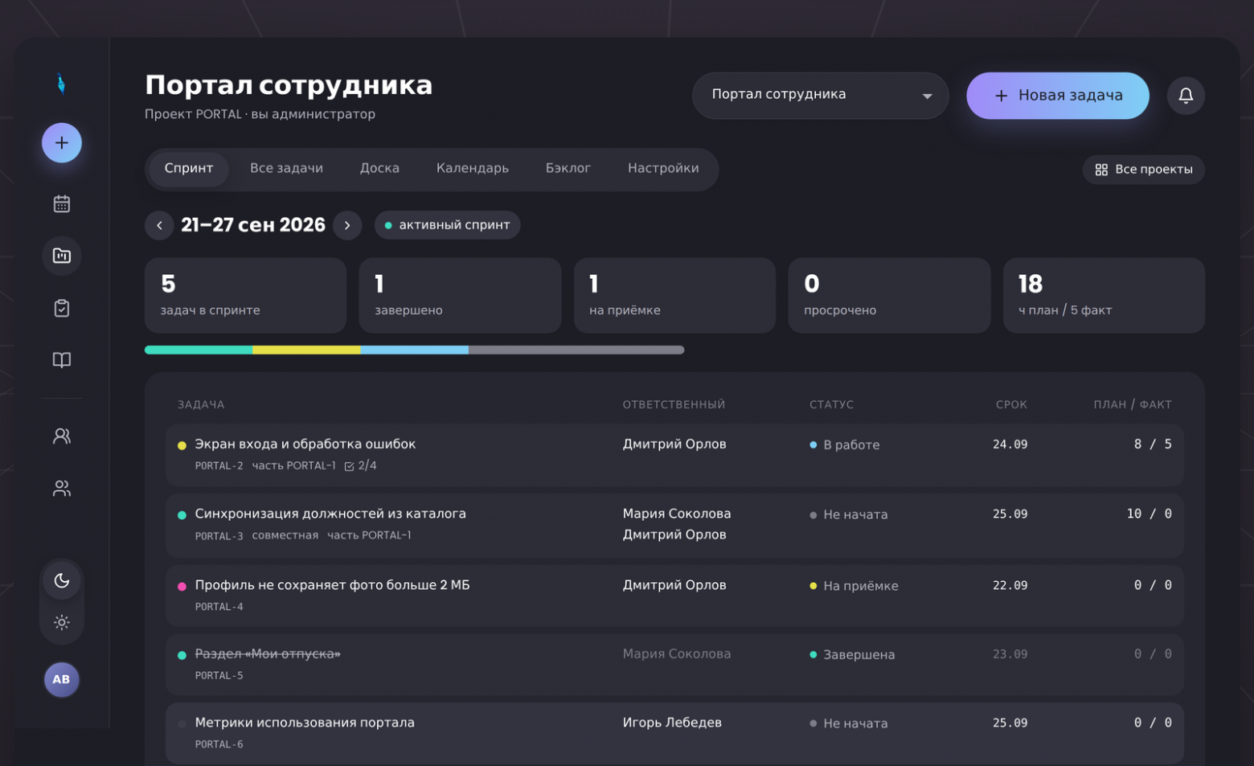The image size is (1254, 766).
Task: Switch to light theme sun icon
Action: coord(62,622)
